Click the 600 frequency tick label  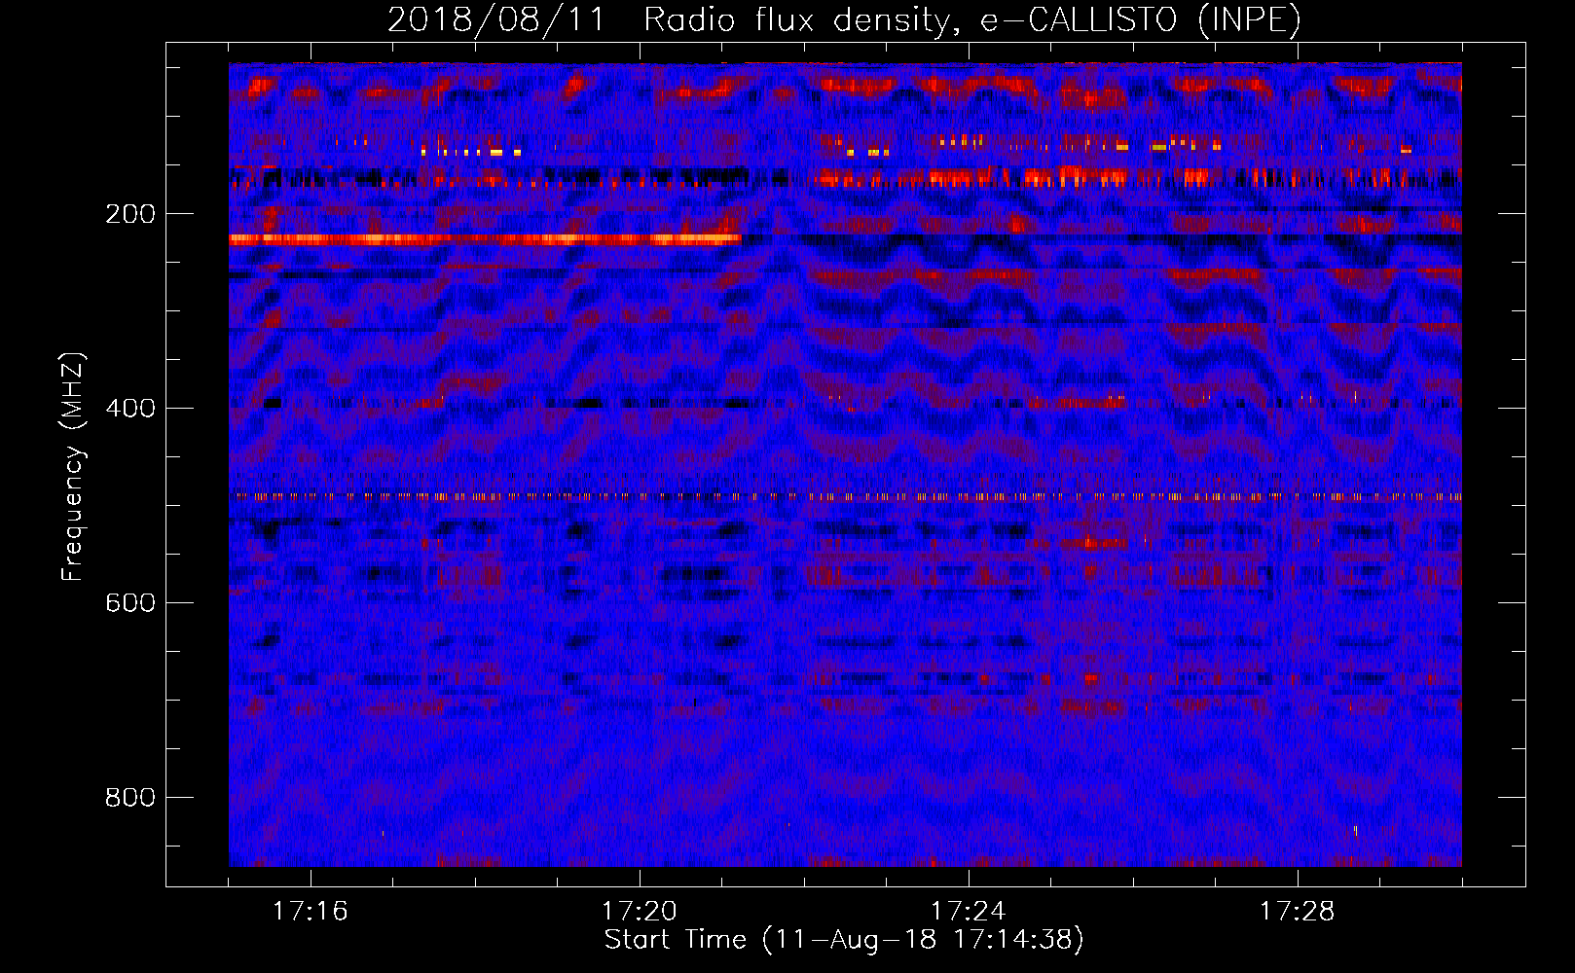[x=130, y=603]
